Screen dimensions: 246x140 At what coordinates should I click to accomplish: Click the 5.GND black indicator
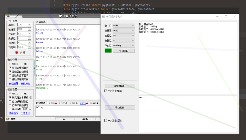pos(97,103)
